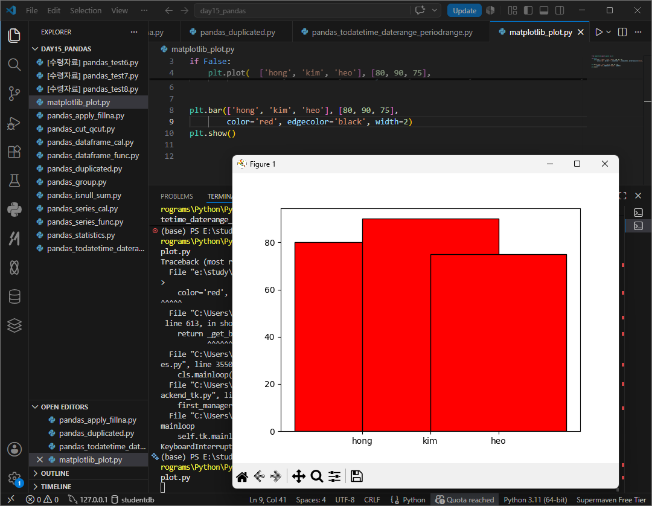Reset the figure view with the Home icon
The height and width of the screenshot is (506, 652).
click(x=242, y=476)
